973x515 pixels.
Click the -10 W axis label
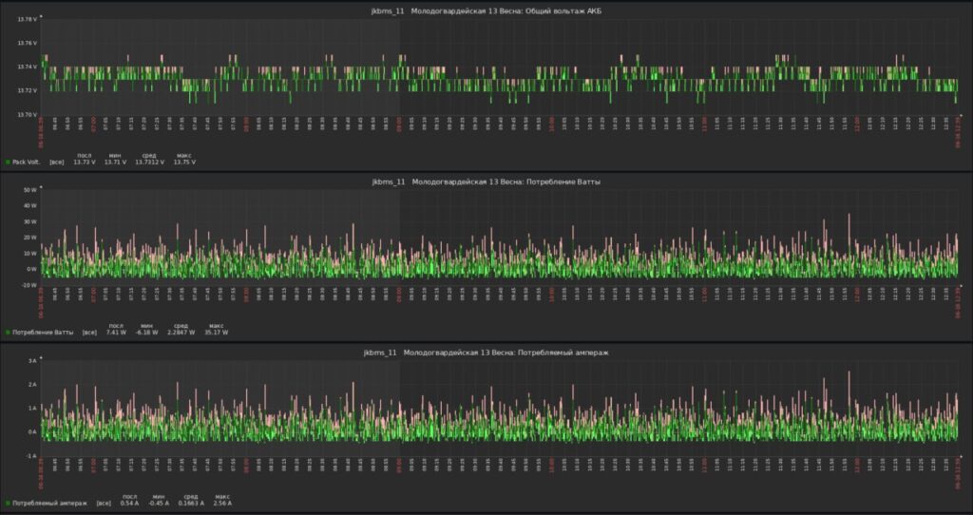coord(29,285)
